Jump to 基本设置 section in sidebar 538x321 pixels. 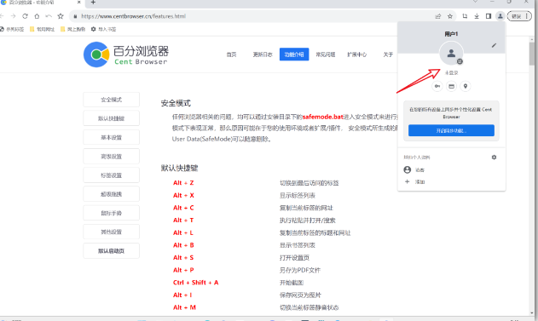point(111,137)
